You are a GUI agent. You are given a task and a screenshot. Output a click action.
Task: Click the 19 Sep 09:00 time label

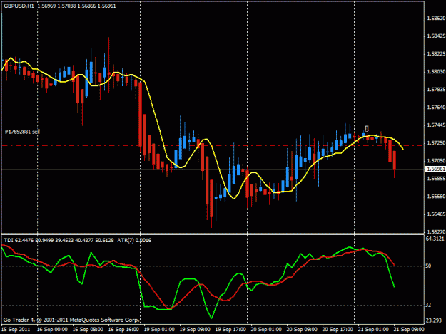(x=195, y=330)
